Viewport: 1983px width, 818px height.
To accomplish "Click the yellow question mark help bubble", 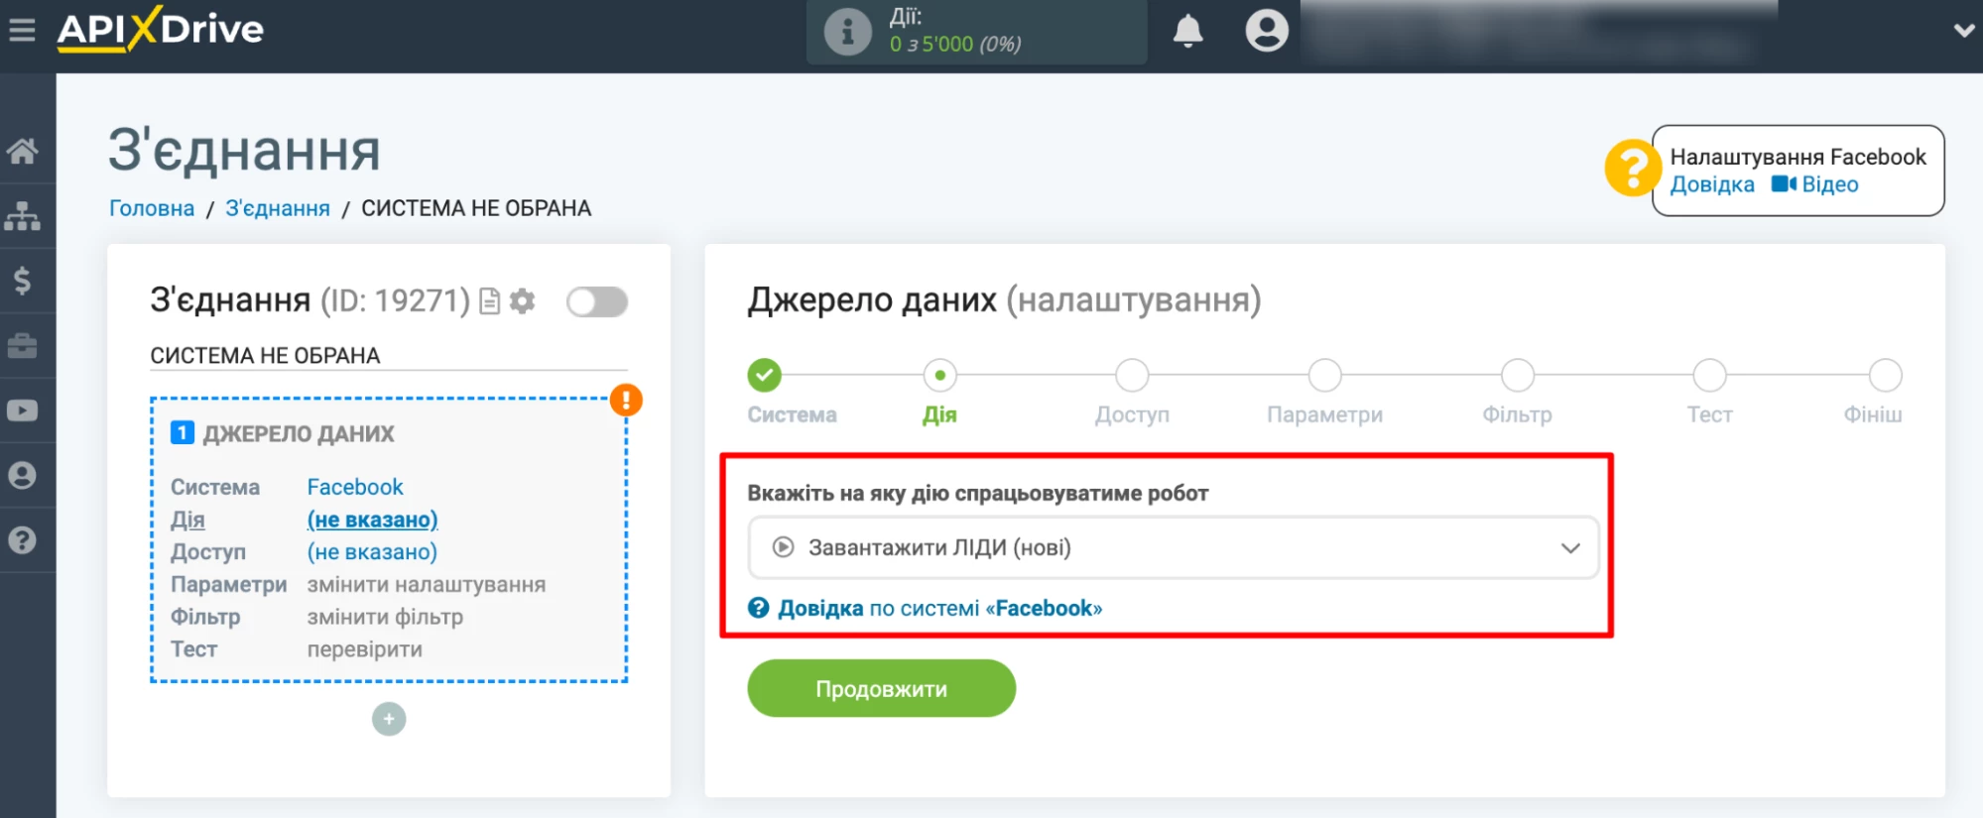I will (x=1632, y=168).
